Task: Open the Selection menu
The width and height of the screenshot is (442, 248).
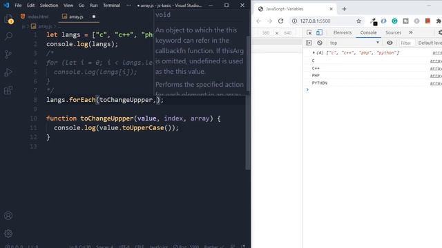Action: pos(49,6)
